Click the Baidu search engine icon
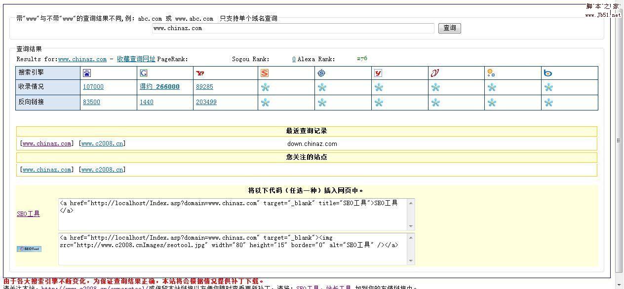Screen dimensions: 624x289 click(x=87, y=73)
